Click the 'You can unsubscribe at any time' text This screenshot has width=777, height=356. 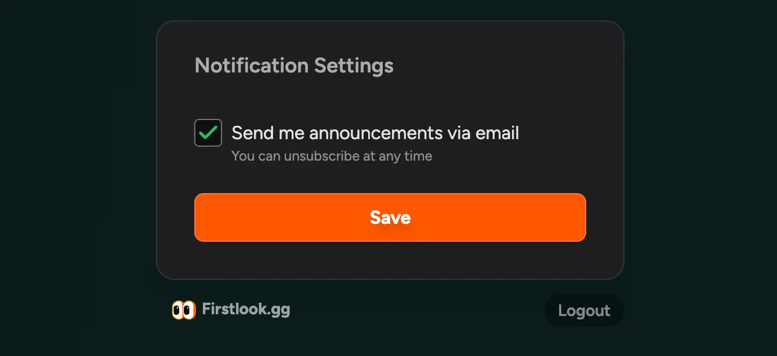tap(331, 155)
